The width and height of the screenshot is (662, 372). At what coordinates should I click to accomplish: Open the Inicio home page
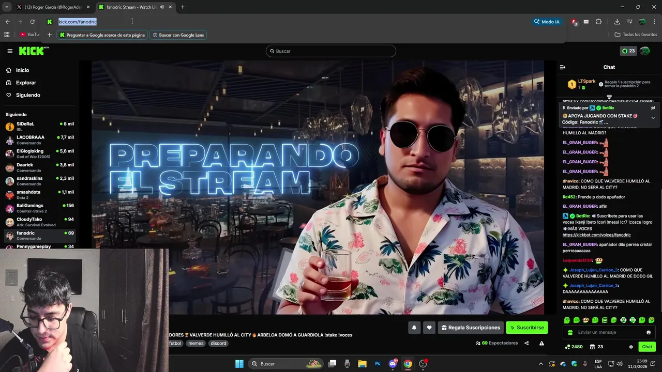[22, 70]
